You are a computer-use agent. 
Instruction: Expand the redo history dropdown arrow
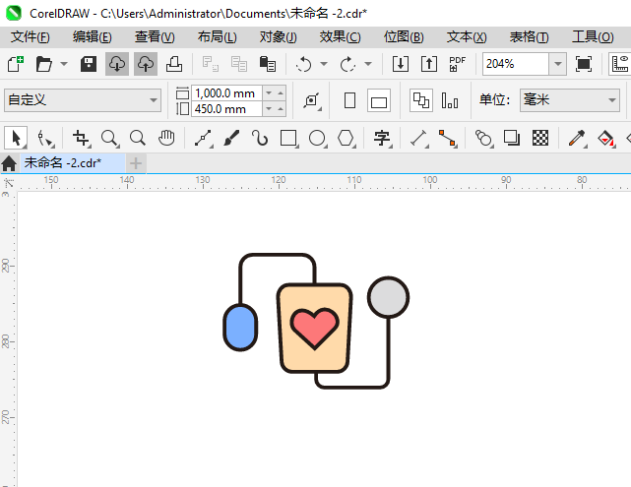coord(368,64)
